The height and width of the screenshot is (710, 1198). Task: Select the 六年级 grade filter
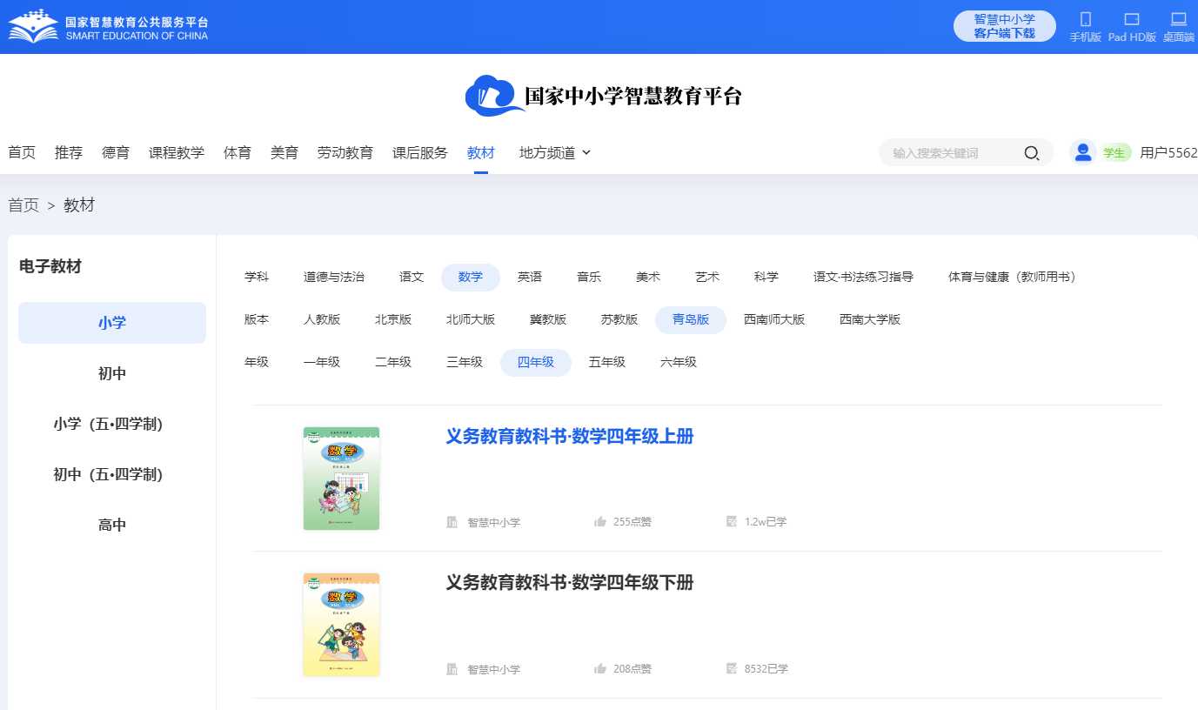tap(679, 362)
